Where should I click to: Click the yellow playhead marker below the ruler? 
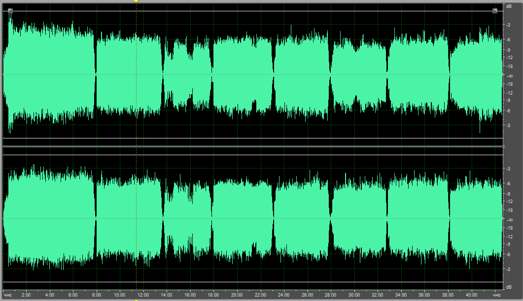137,300
